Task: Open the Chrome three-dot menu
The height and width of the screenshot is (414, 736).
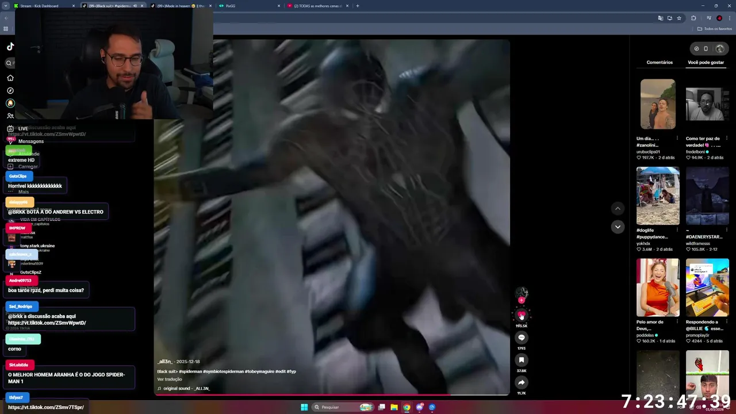Action: pos(729,18)
